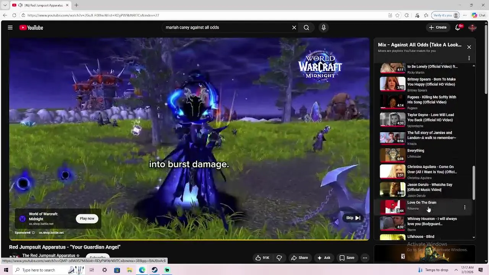Open Steam from the taskbar

pyautogui.click(x=154, y=270)
